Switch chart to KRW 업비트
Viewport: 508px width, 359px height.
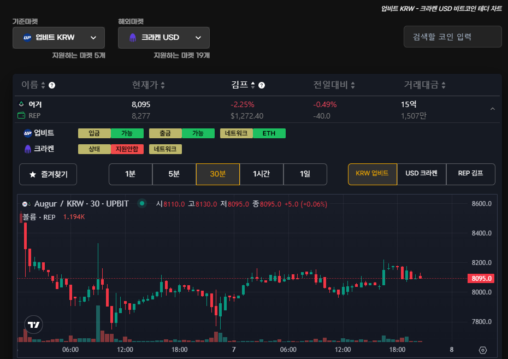[372, 174]
